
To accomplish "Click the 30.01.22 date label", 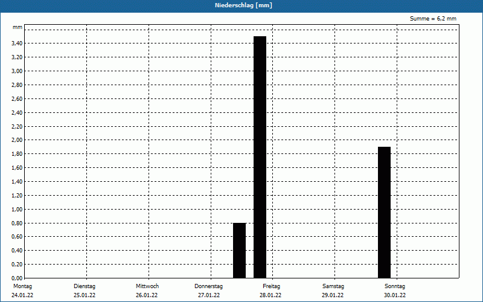I will point(395,295).
